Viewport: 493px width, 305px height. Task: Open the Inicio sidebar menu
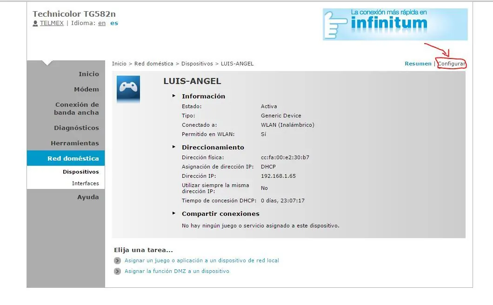tap(89, 74)
